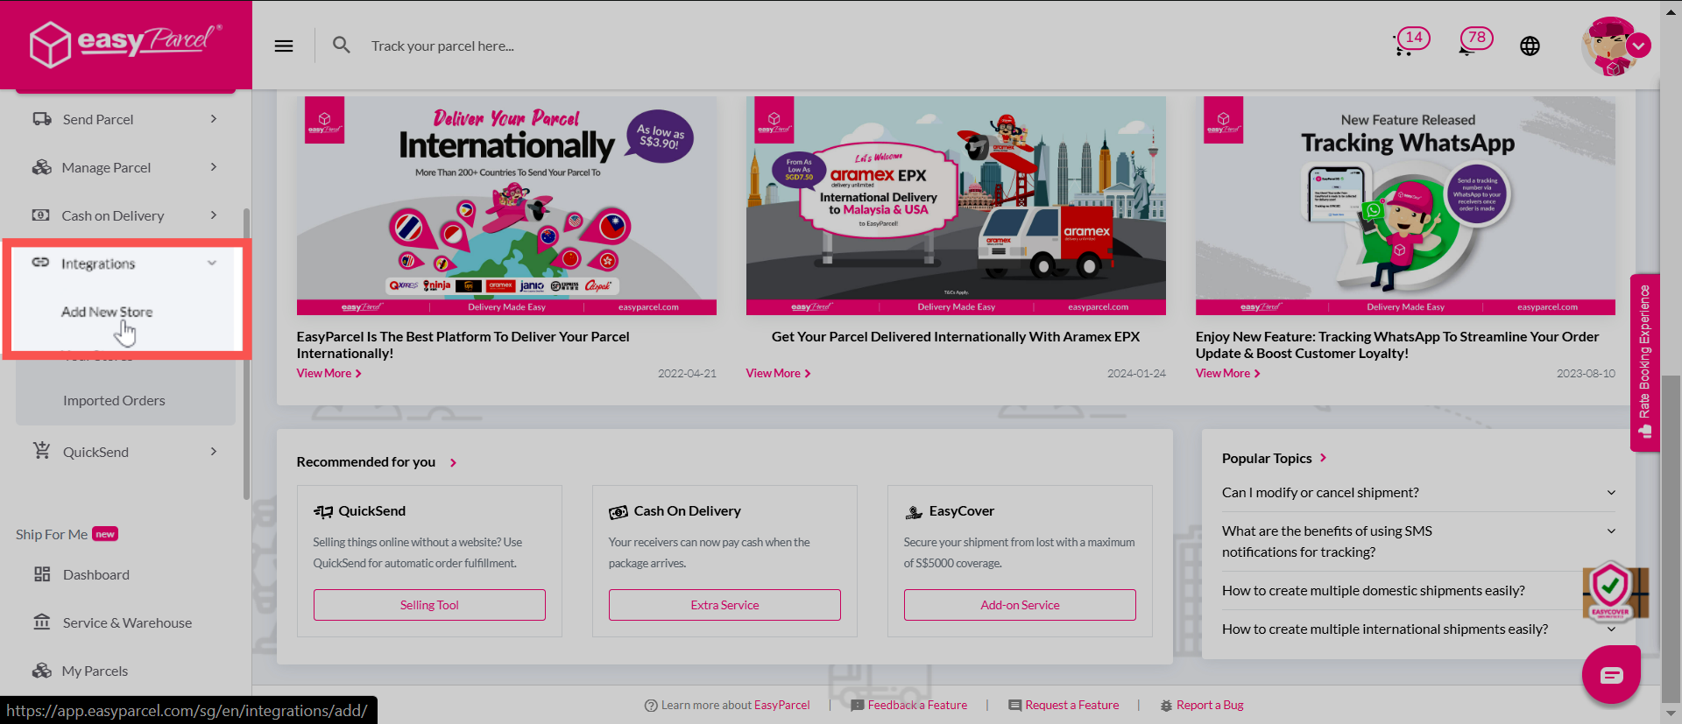The image size is (1682, 724).
Task: Click the QuickSend card icon
Action: tap(323, 511)
